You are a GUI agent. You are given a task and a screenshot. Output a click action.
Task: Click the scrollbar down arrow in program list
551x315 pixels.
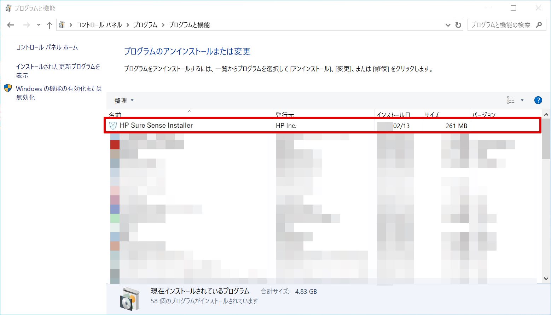tap(546, 279)
